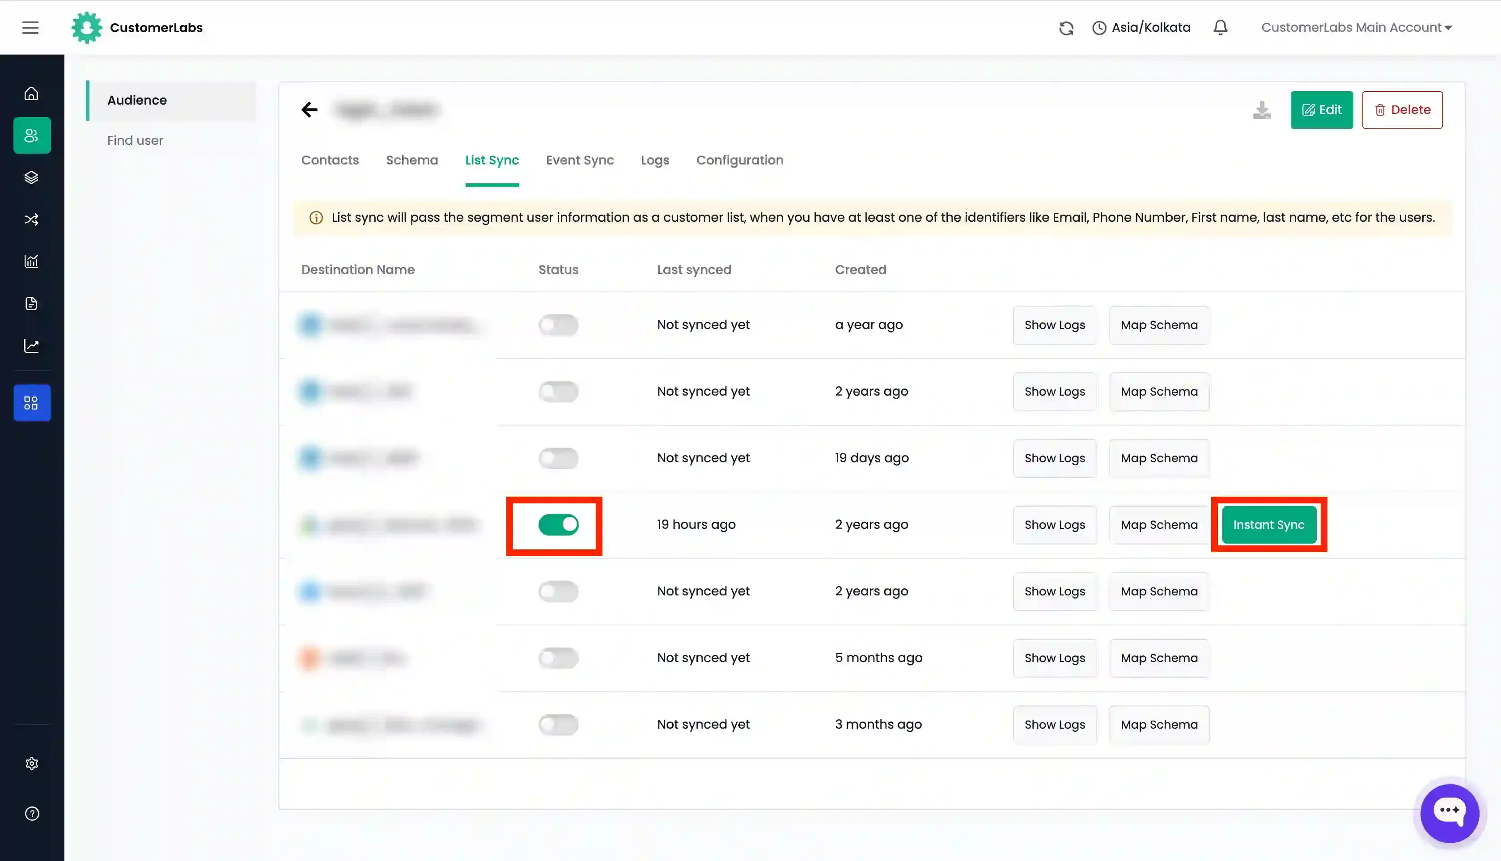Enable the toggle for the '5 months ago' row
This screenshot has width=1501, height=861.
coord(558,658)
